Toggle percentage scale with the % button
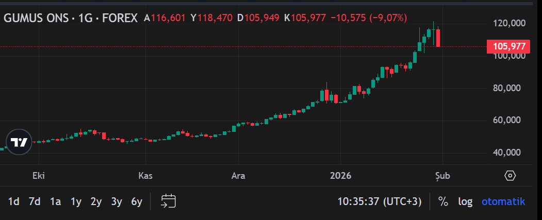The height and width of the screenshot is (220, 542). pyautogui.click(x=443, y=201)
